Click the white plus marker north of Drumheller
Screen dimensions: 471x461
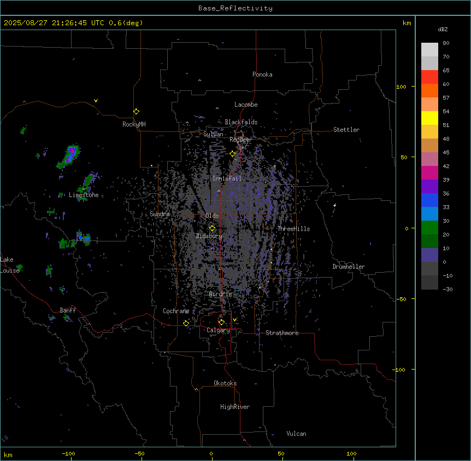click(x=334, y=205)
